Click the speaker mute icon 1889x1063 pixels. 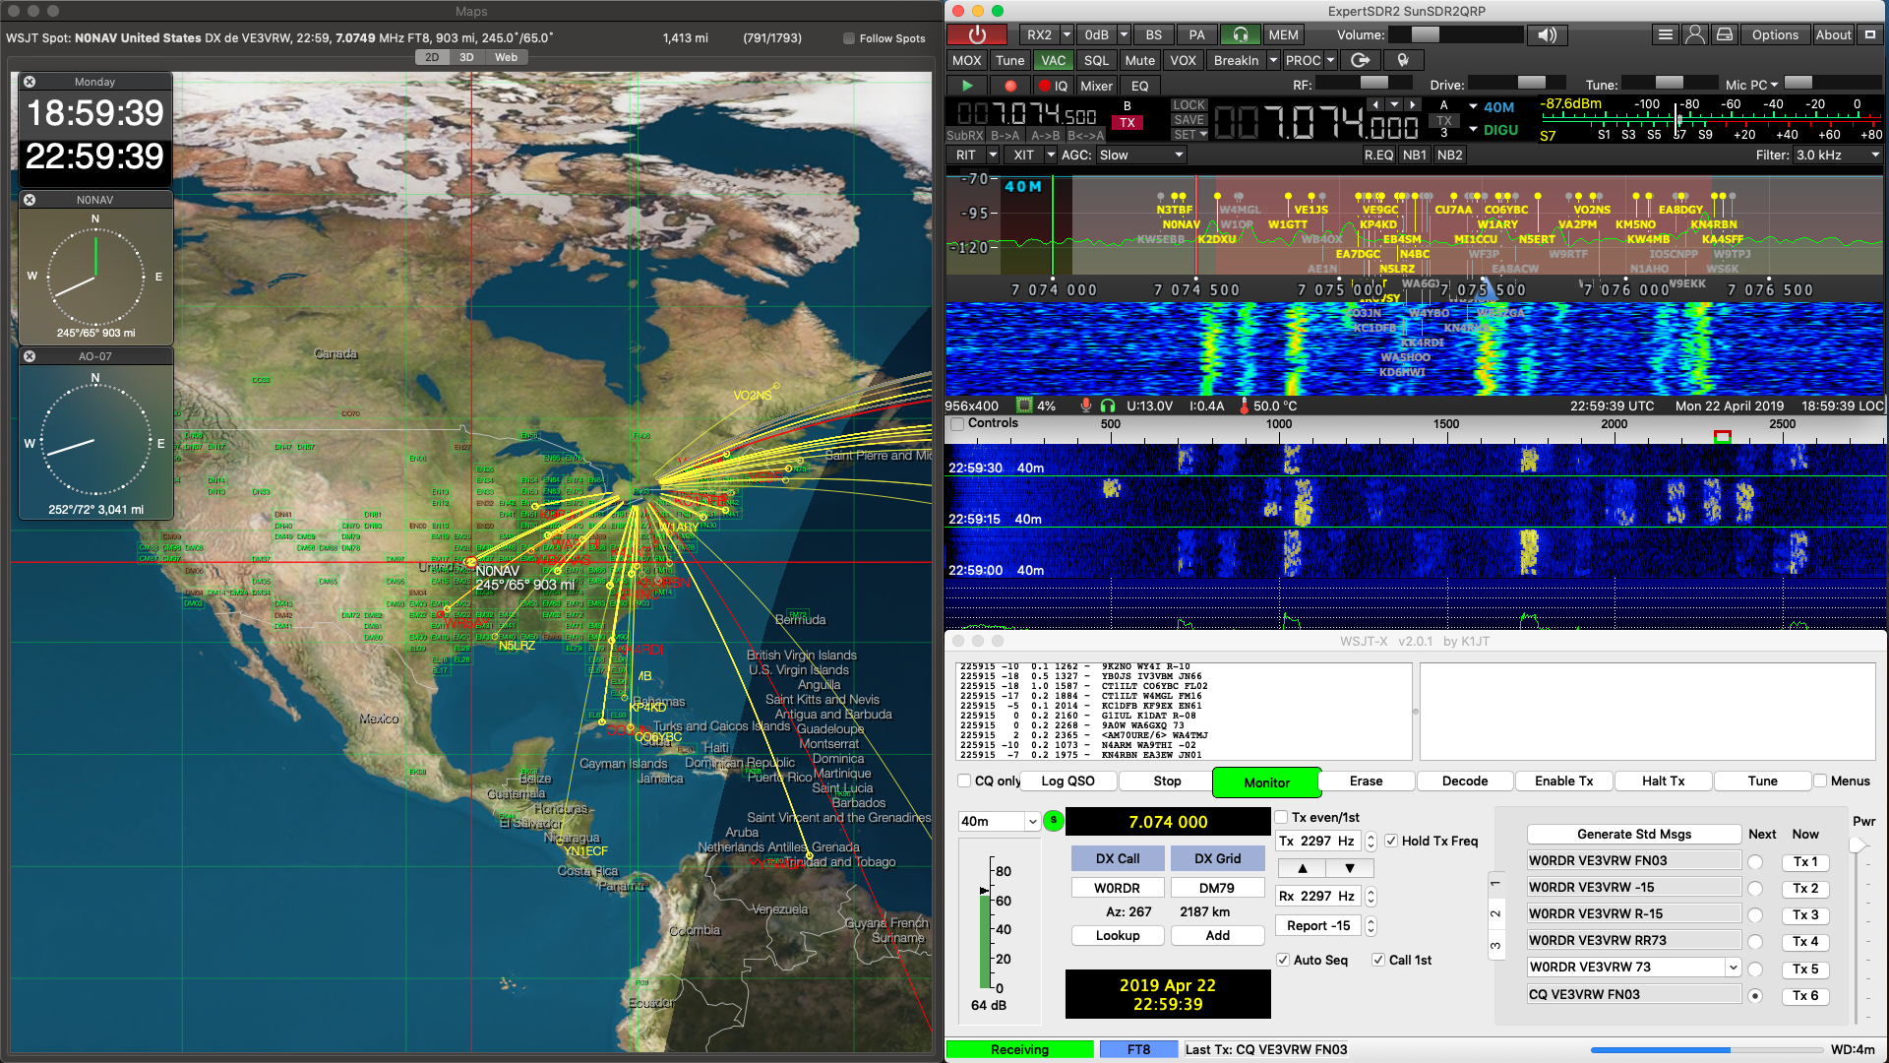1547,34
